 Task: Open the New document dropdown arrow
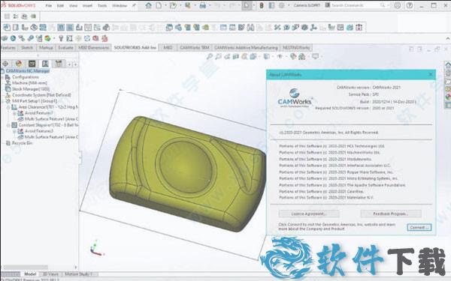pos(165,5)
